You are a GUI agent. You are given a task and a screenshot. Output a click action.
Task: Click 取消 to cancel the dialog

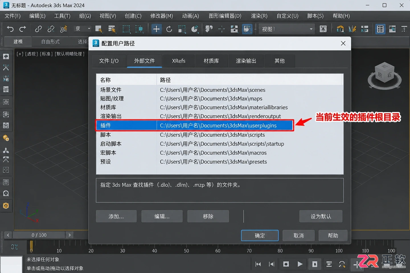click(299, 235)
